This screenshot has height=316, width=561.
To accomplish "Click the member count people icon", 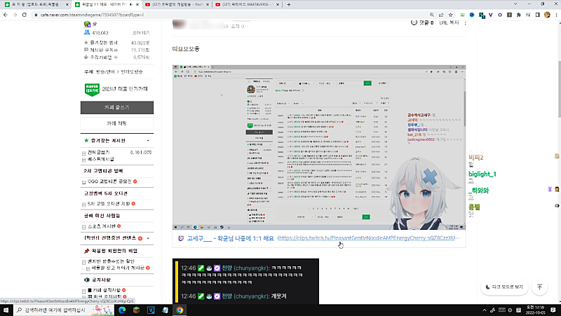I will [x=86, y=32].
